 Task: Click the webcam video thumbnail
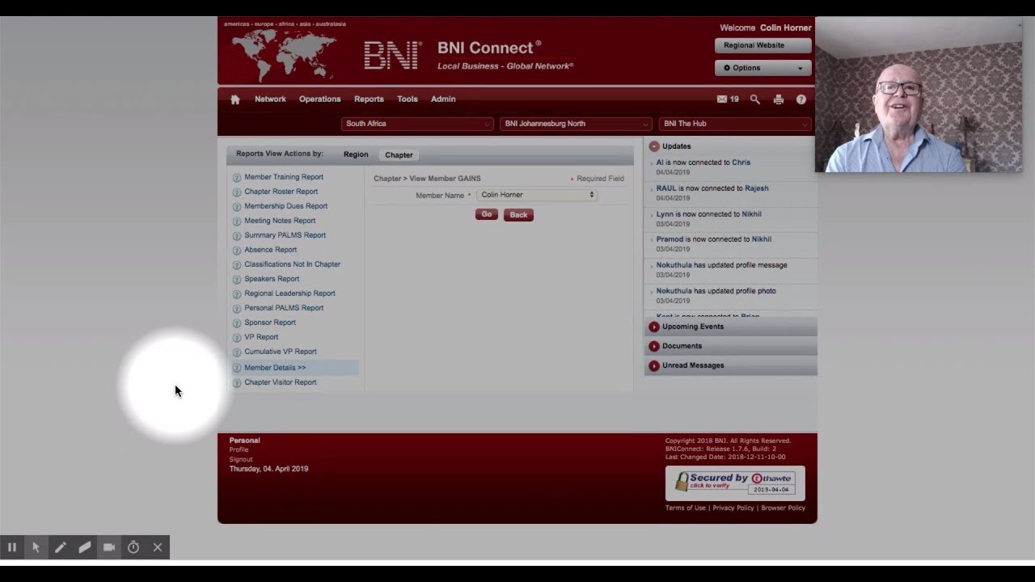[x=919, y=95]
